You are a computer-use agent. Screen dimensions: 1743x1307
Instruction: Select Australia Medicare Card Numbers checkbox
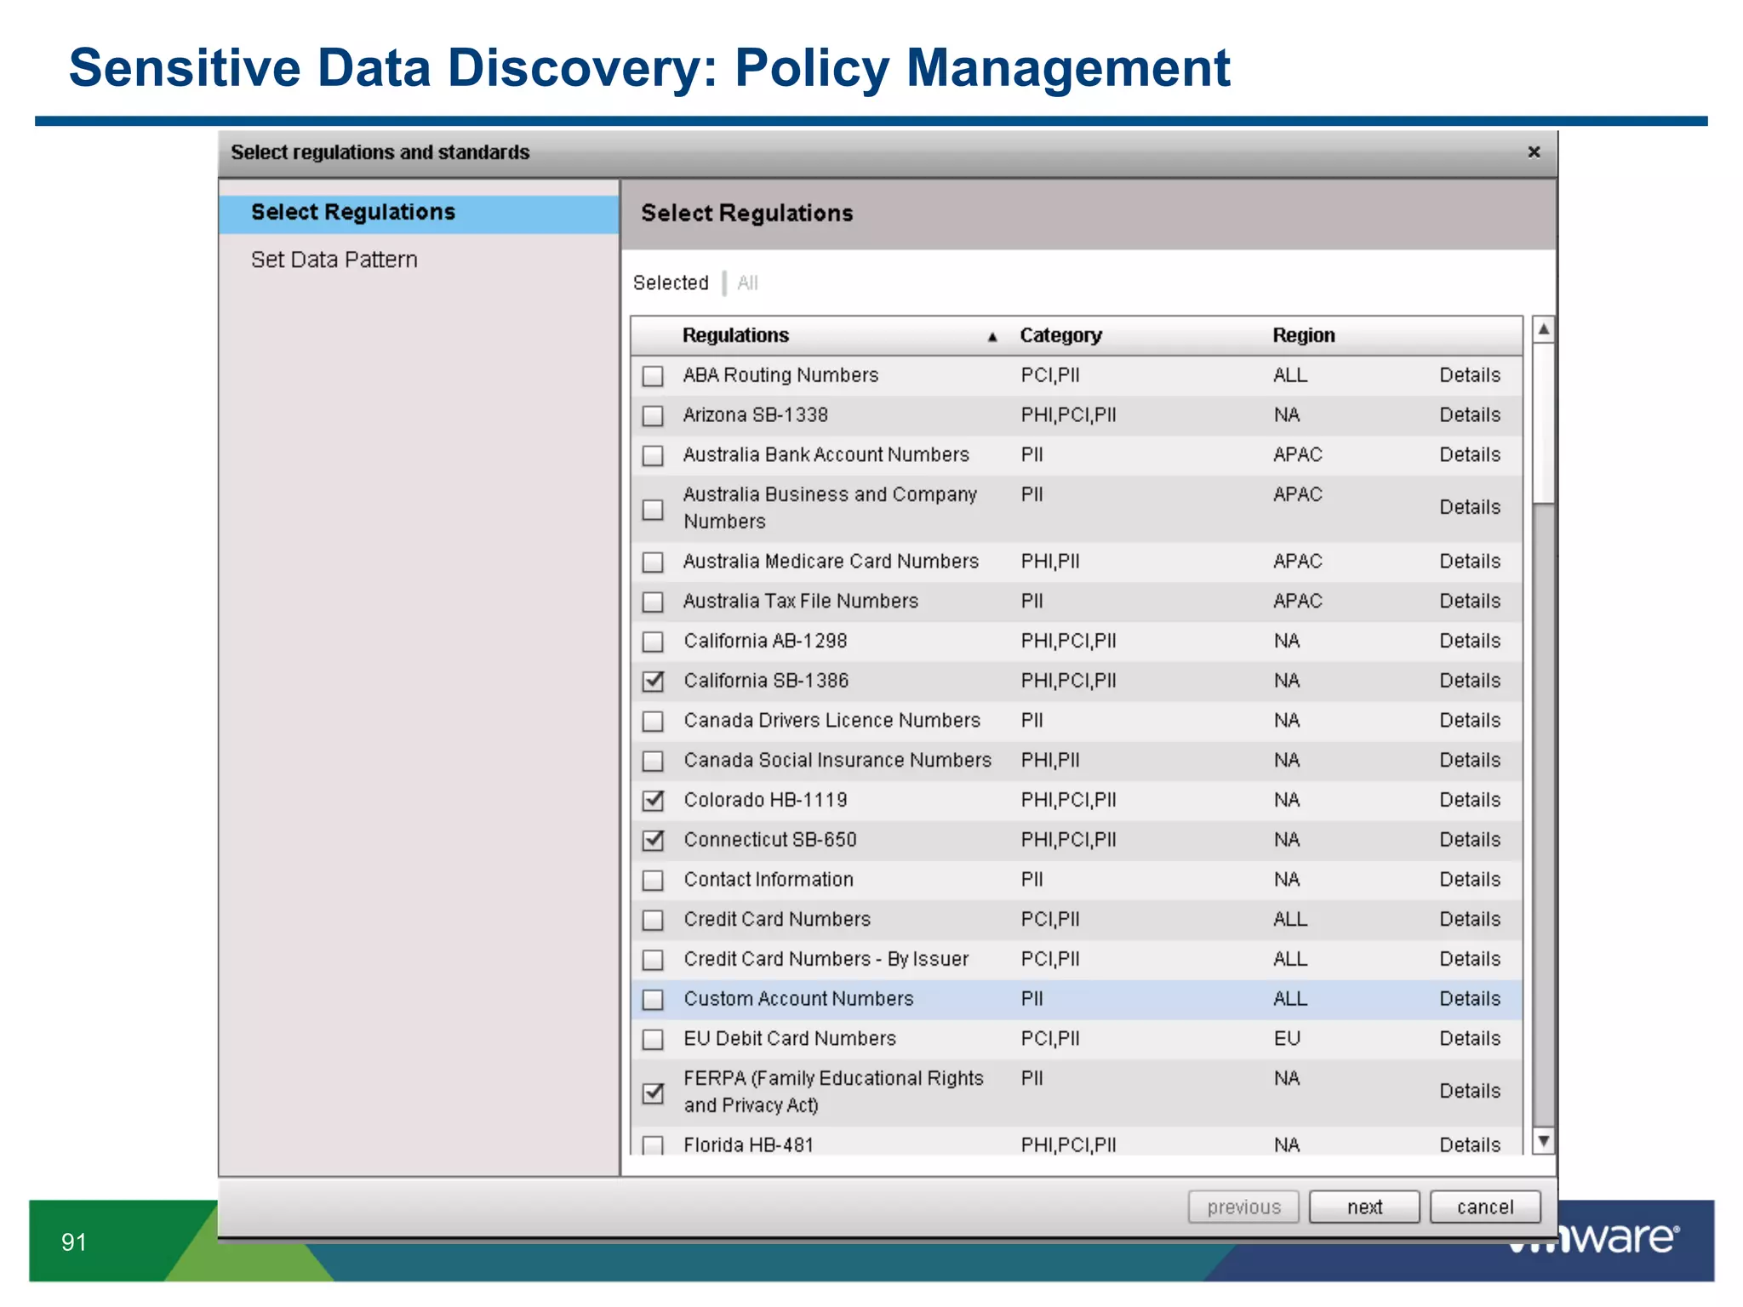tap(653, 562)
